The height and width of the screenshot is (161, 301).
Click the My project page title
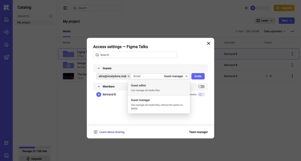click(x=71, y=21)
